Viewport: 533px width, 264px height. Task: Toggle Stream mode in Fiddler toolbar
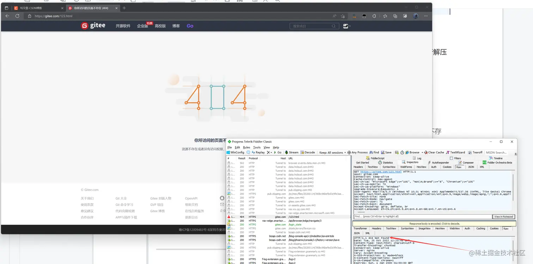[292, 152]
